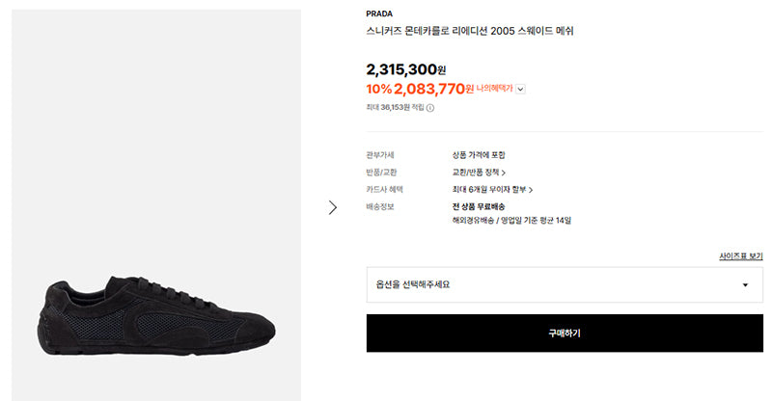Open the 사이즈표 보기 size chart link
The image size is (772, 401).
[x=741, y=256]
